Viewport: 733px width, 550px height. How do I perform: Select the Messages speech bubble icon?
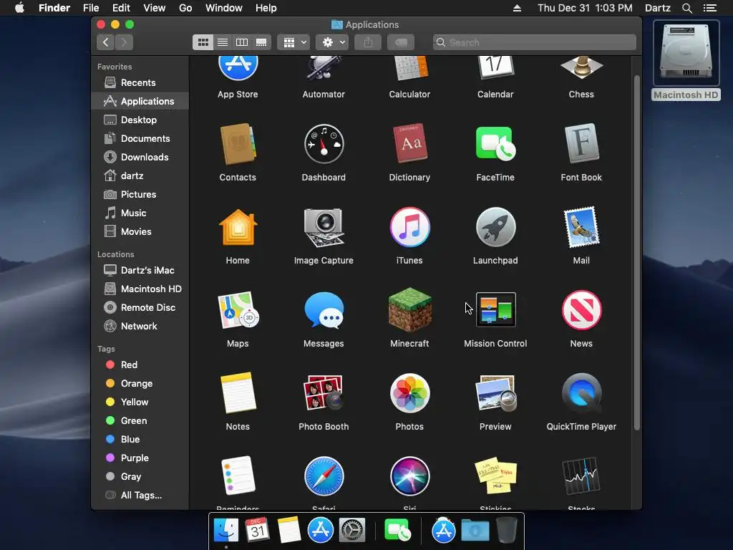point(324,309)
